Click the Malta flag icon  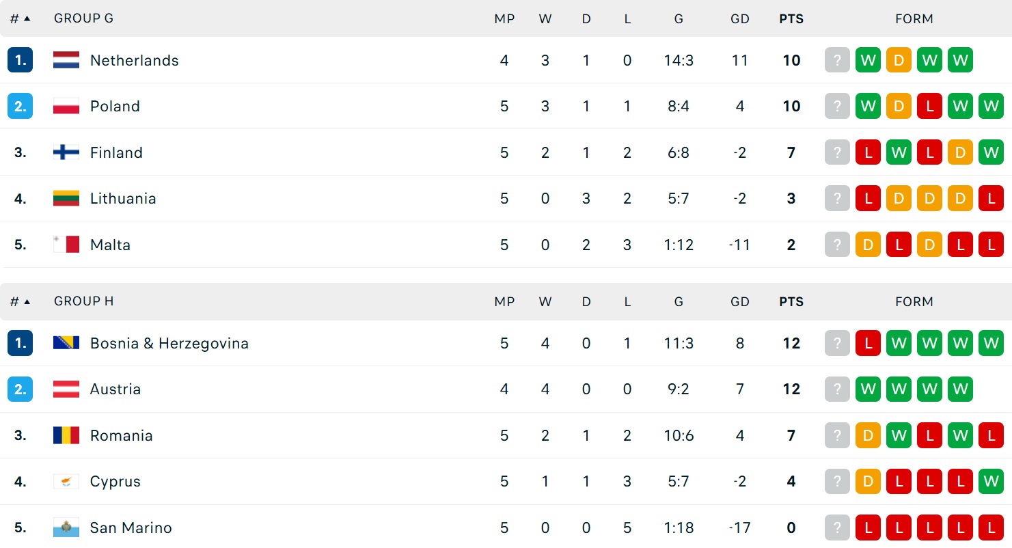coord(66,245)
